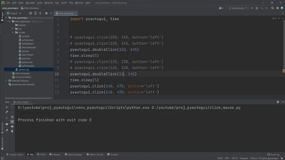Image resolution: width=285 pixels, height=160 pixels.
Task: Open the Bookmarks tool window stripe
Action: 2,144
